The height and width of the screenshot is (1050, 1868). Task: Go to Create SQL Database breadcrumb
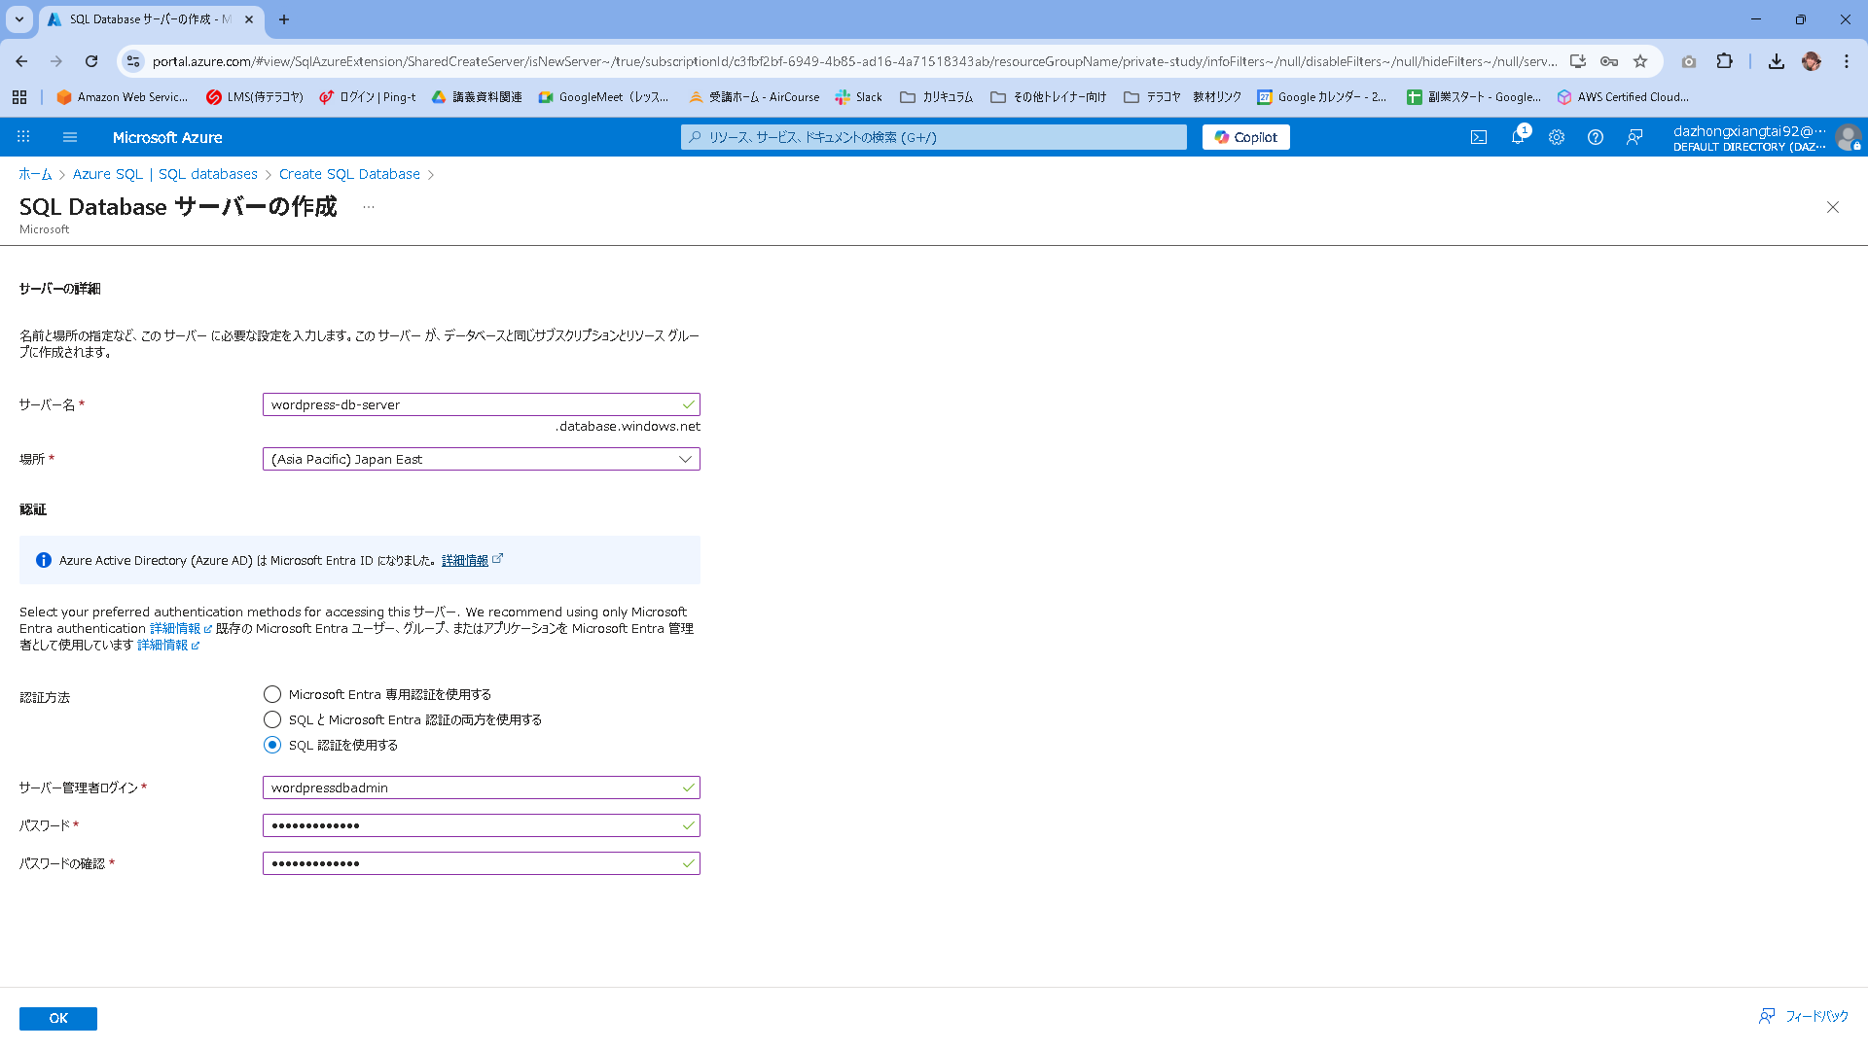(x=349, y=174)
